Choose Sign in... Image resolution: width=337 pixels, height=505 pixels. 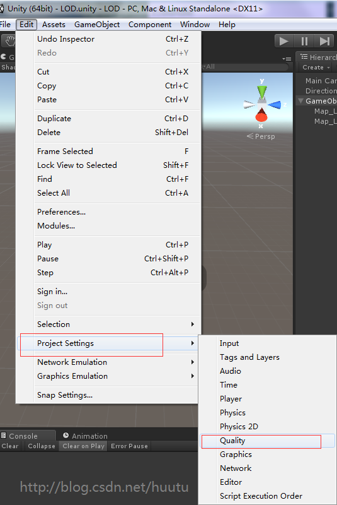(x=108, y=292)
